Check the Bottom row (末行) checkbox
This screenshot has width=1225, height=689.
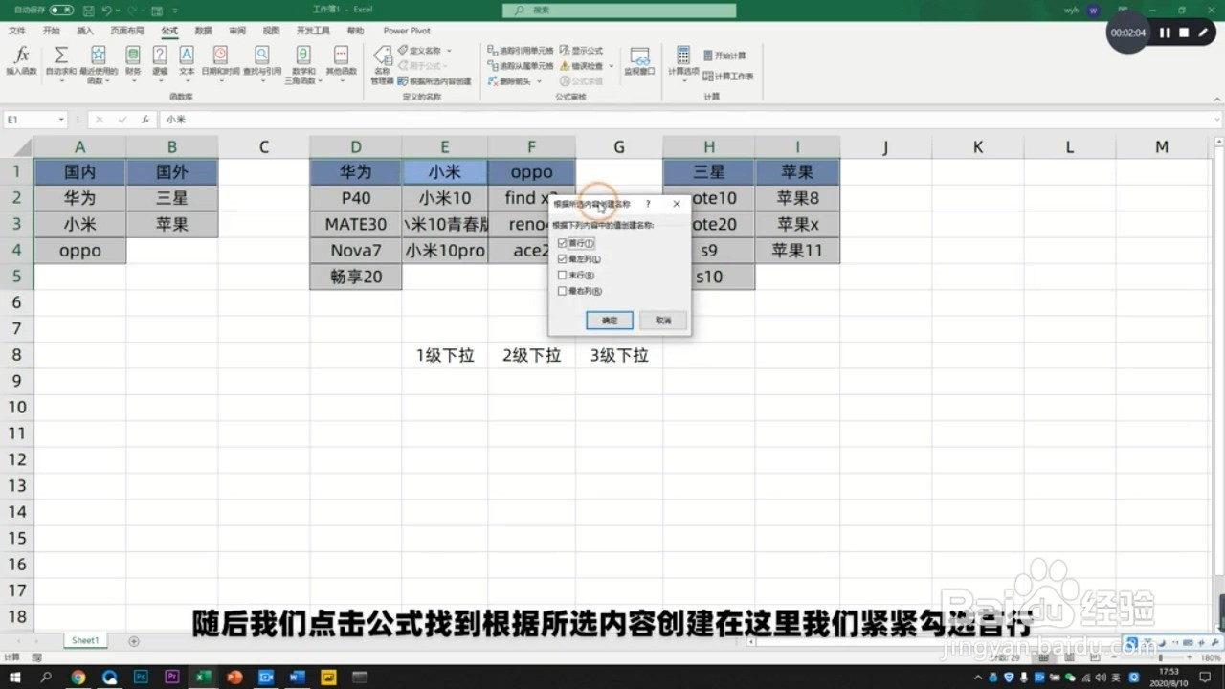click(562, 275)
